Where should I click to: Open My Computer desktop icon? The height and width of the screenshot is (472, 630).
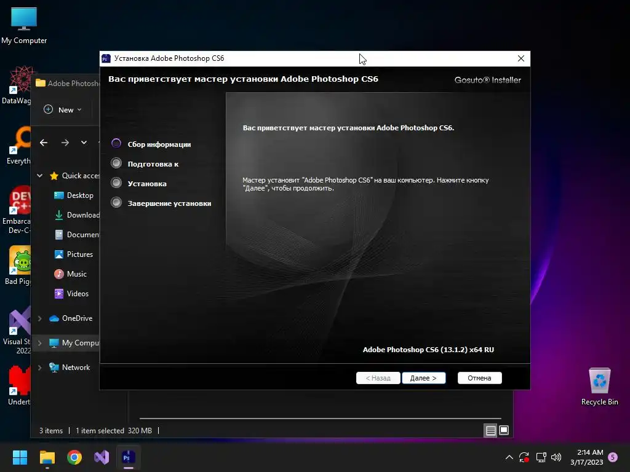pyautogui.click(x=24, y=26)
